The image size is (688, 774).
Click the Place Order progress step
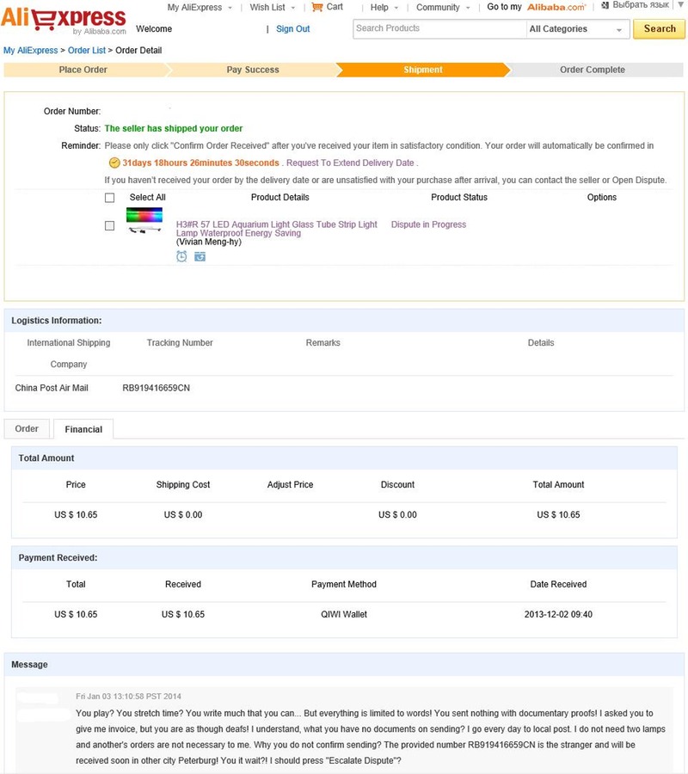click(83, 70)
